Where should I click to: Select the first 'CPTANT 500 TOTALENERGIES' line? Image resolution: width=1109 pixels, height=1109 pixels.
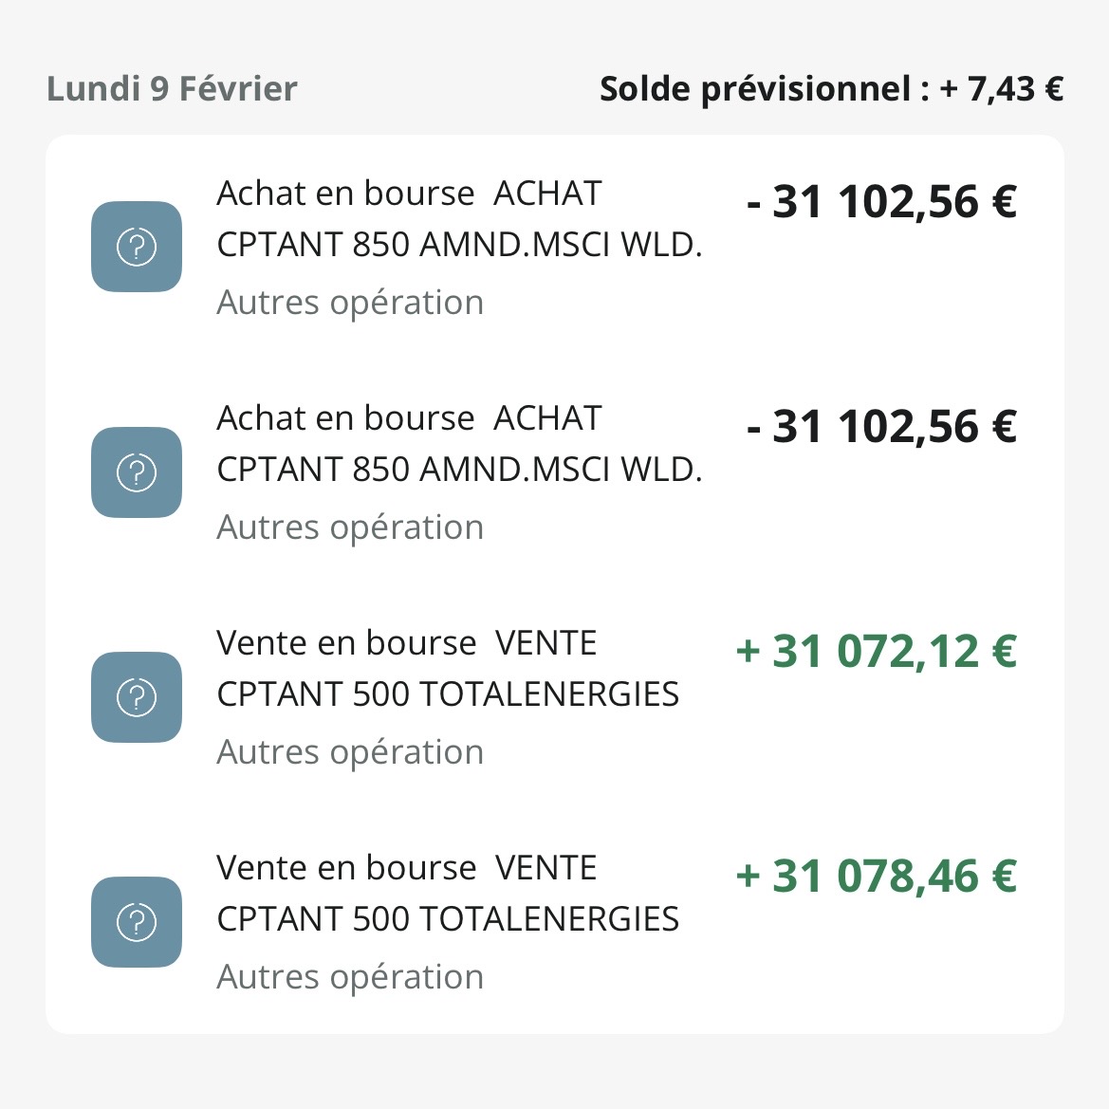coord(448,694)
